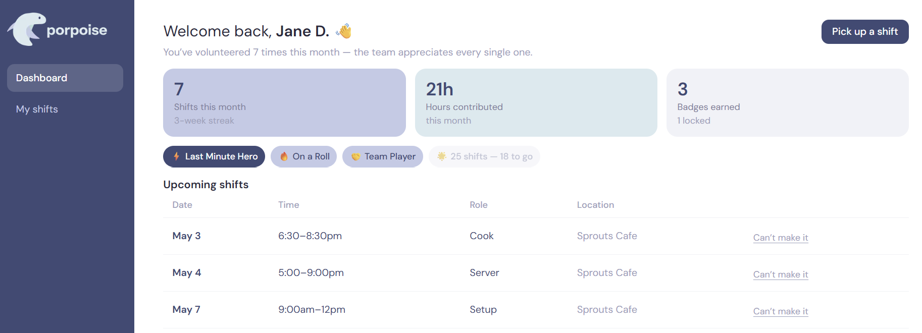This screenshot has width=922, height=333.
Task: Click Can't make it for May 7 shift
Action: [781, 311]
